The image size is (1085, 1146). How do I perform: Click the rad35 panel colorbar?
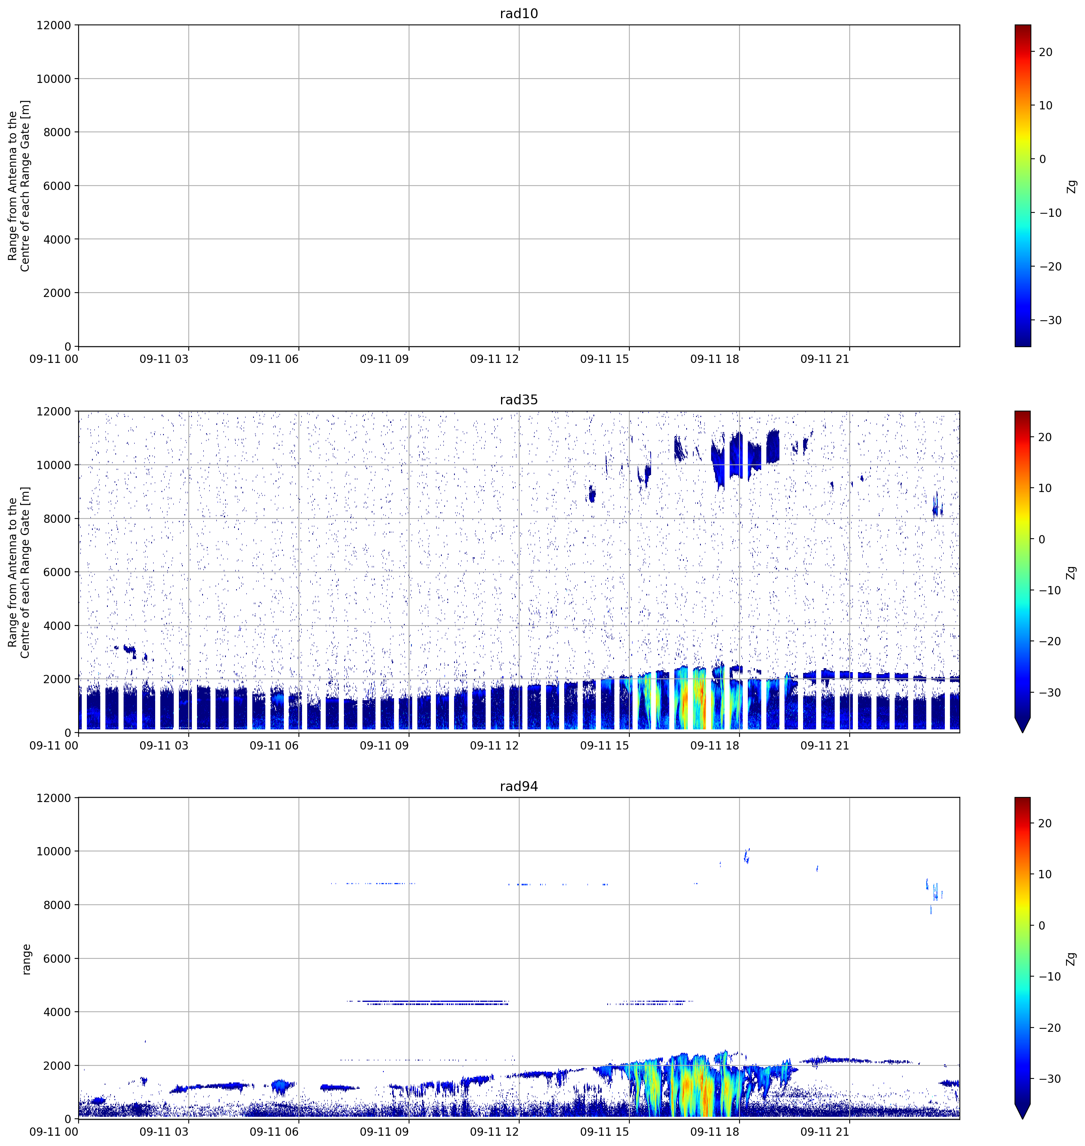[1023, 572]
